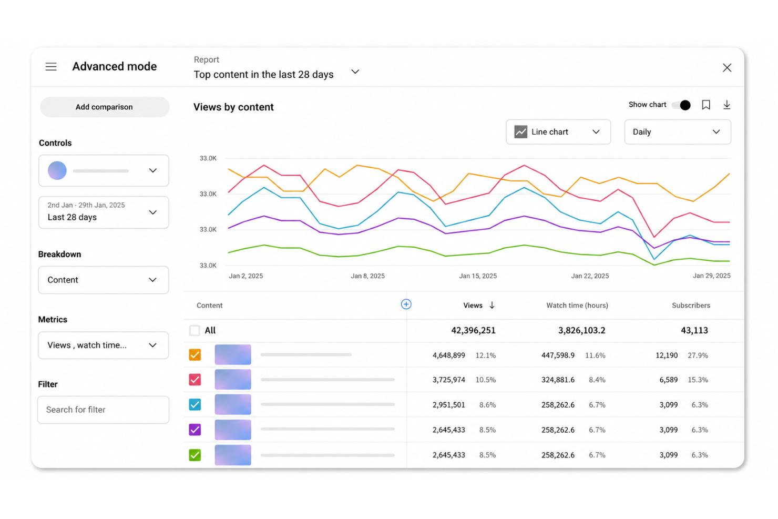This screenshot has width=778, height=519.
Task: Click the Views by content heading
Action: click(x=233, y=107)
